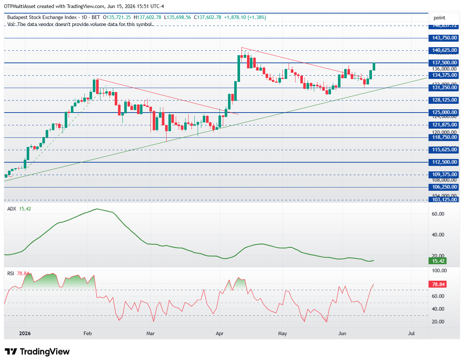The image size is (464, 364).
Task: Click the 2026 year marker on time axis
Action: pyautogui.click(x=25, y=333)
